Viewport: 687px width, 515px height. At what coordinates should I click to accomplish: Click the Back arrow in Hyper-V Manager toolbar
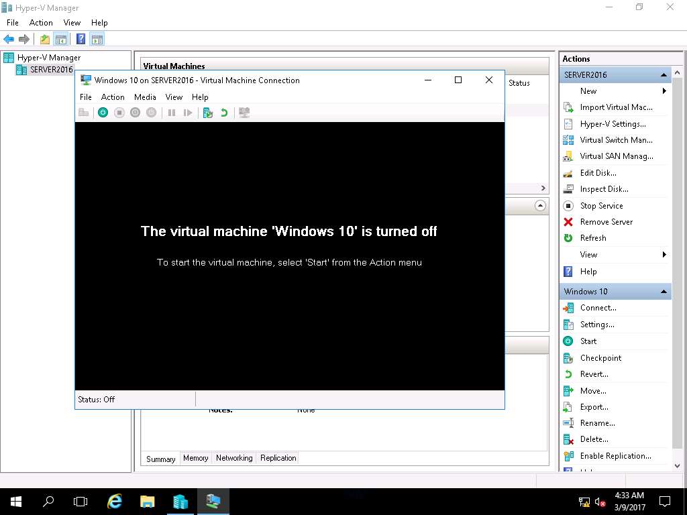point(8,39)
